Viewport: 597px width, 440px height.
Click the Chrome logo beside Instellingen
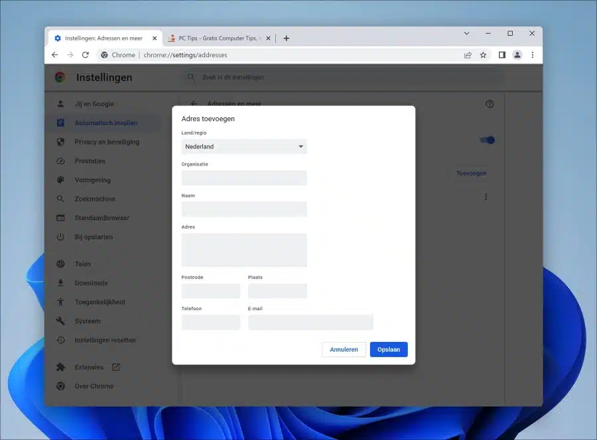coord(60,78)
